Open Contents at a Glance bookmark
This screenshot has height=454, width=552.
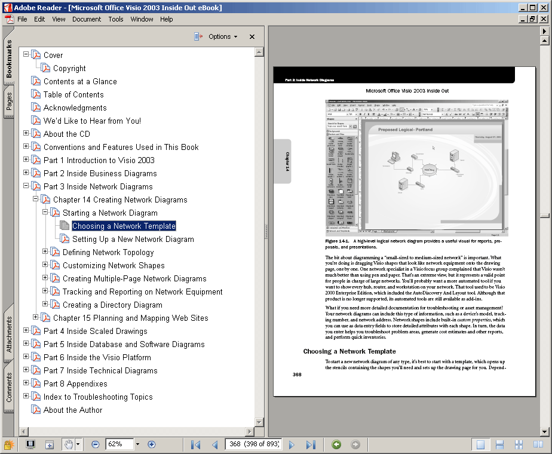pyautogui.click(x=80, y=81)
